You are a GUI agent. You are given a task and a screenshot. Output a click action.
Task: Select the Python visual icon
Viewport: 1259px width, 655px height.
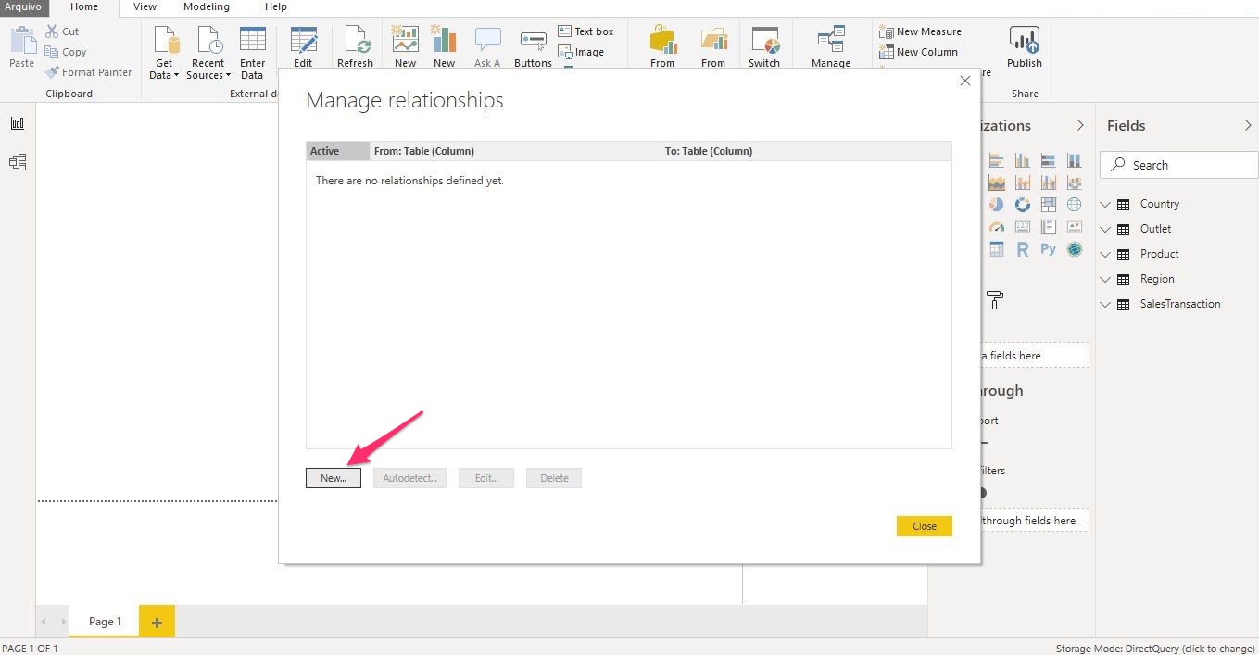[x=1048, y=249]
